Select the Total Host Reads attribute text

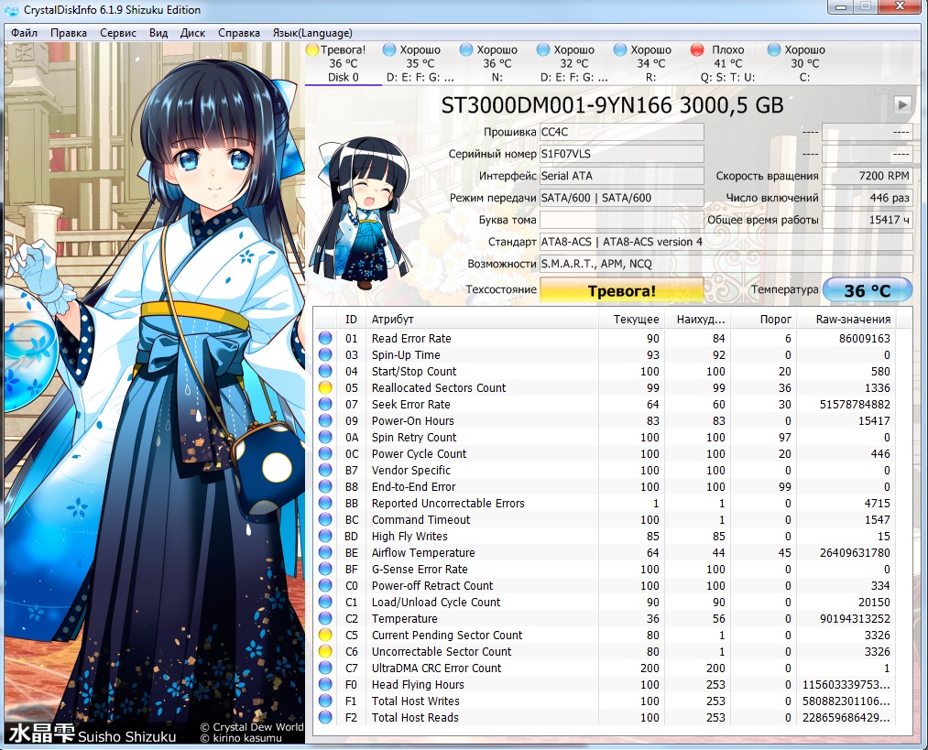[x=415, y=717]
